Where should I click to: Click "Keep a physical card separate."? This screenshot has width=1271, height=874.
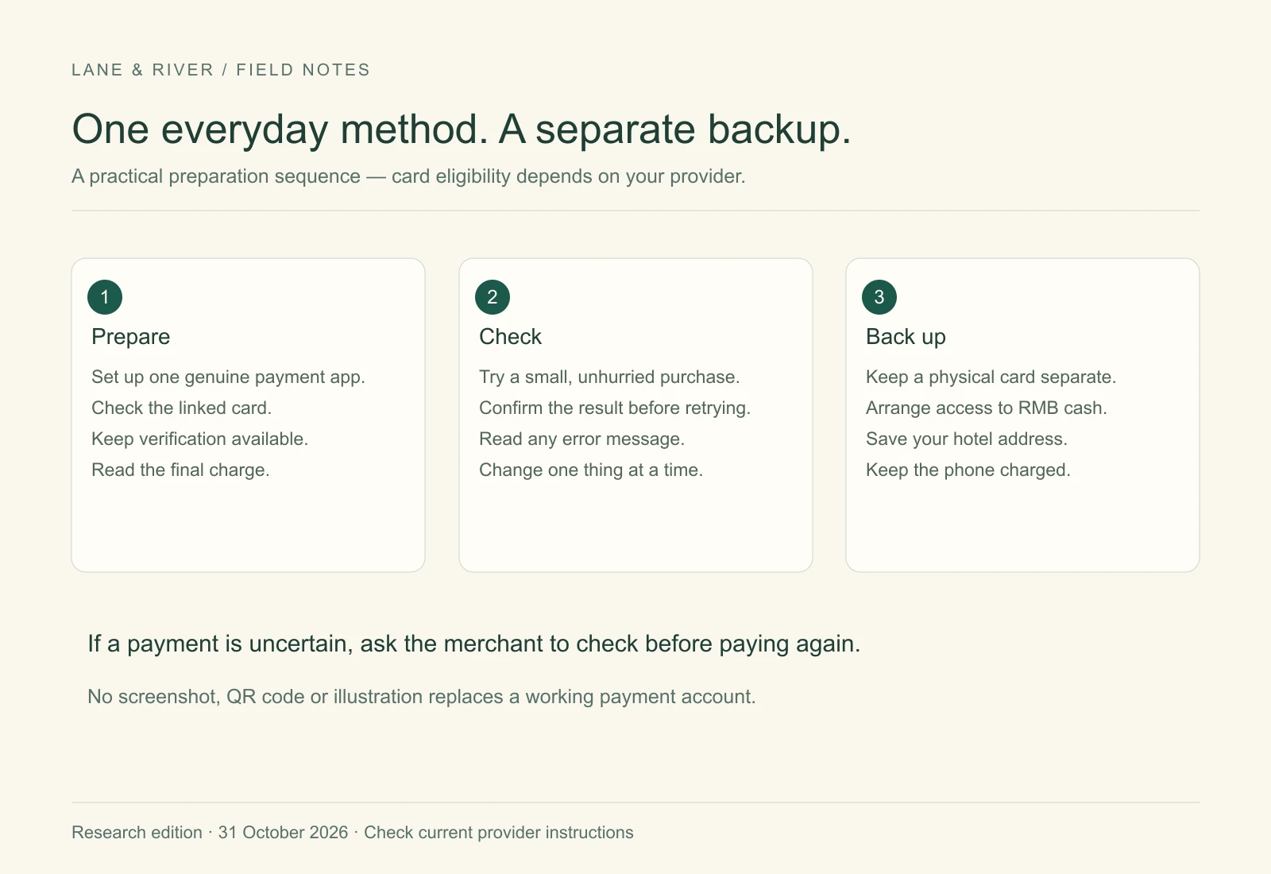pos(991,377)
